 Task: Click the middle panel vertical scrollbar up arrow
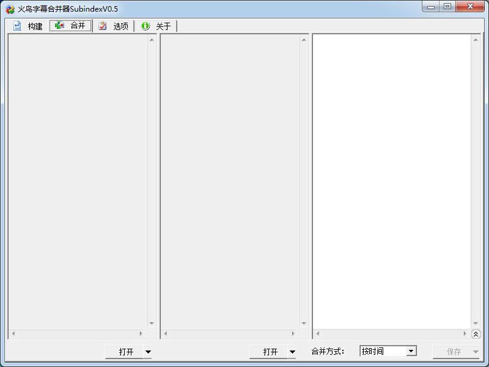point(304,40)
